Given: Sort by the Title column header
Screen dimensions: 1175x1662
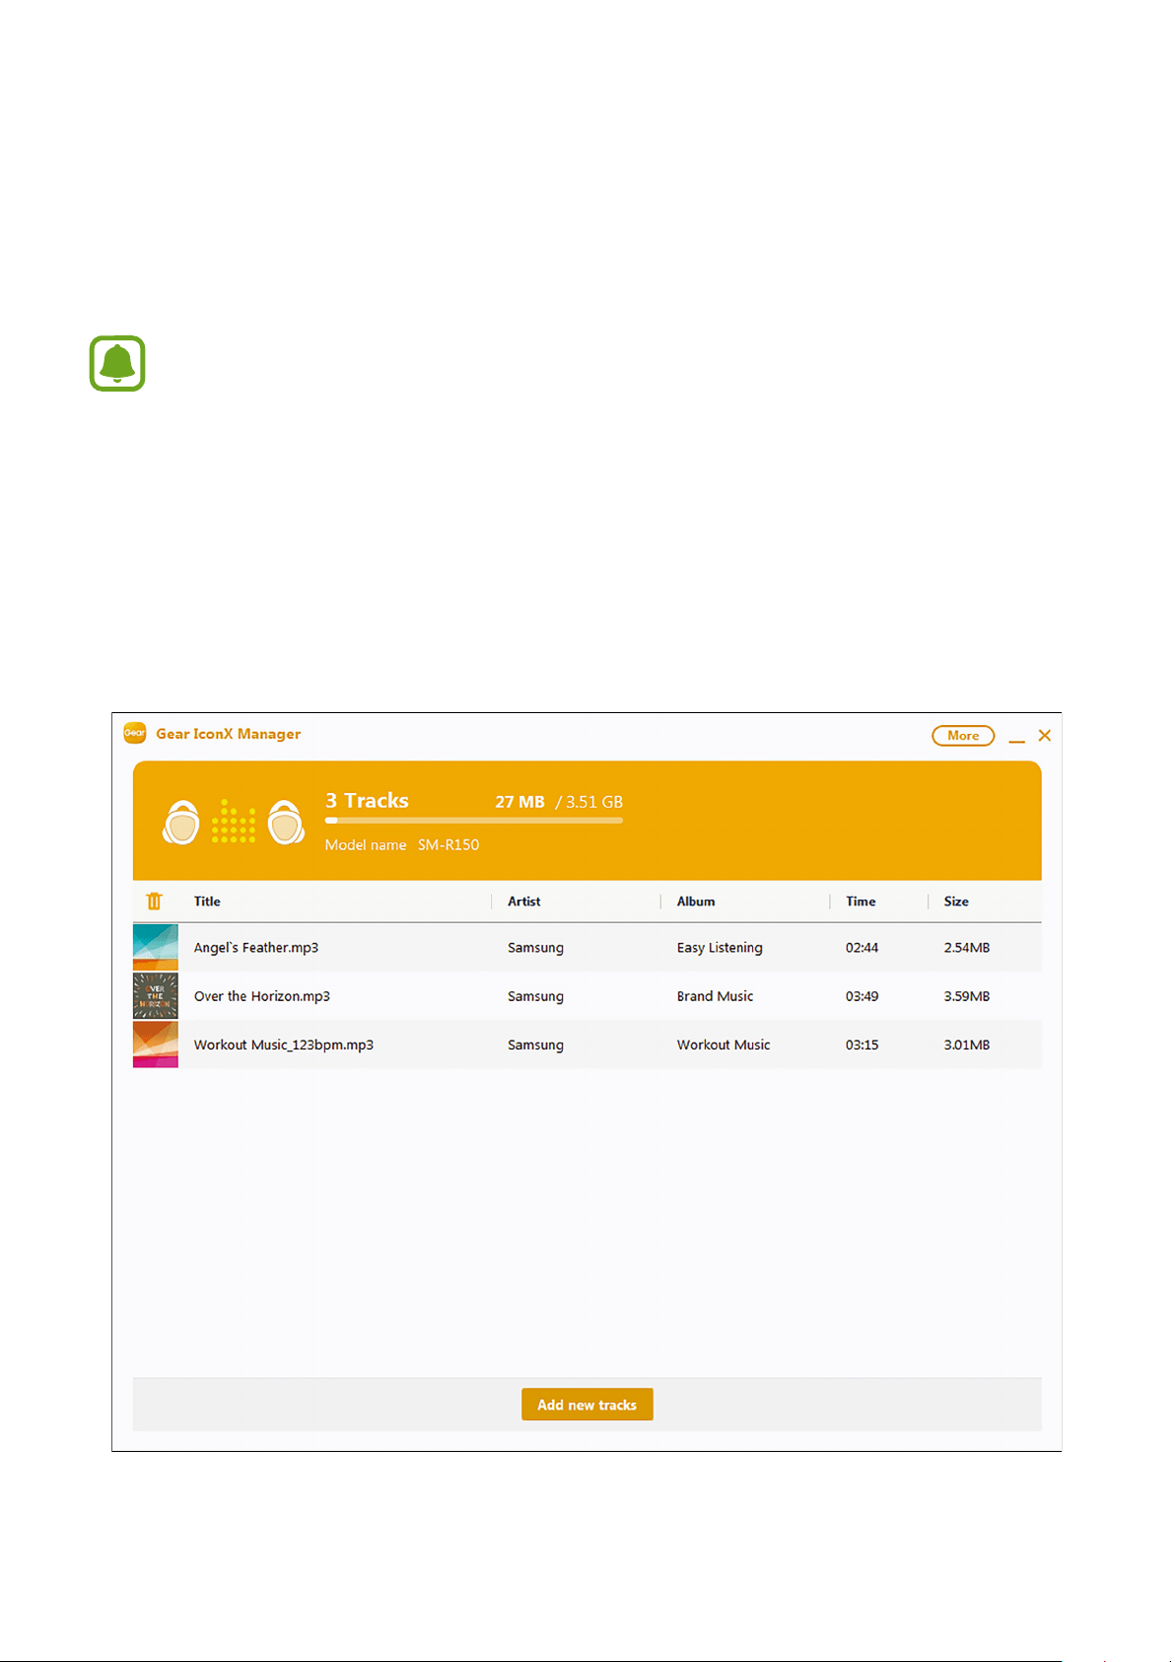Looking at the screenshot, I should tap(207, 902).
